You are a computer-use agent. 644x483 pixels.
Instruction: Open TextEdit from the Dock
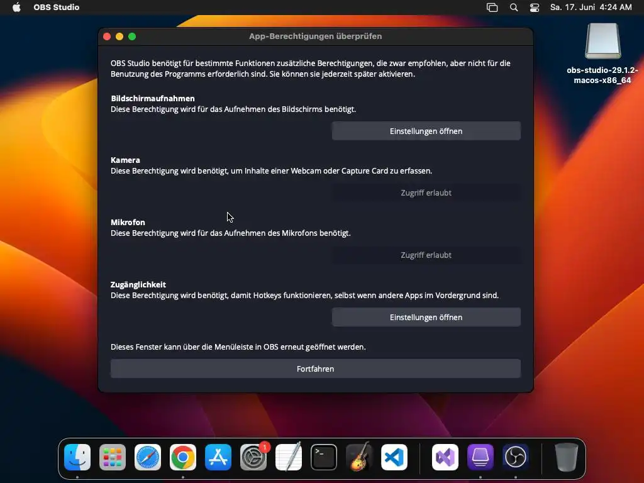288,457
